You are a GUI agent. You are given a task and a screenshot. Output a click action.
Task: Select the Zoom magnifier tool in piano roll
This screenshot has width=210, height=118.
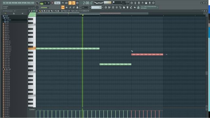click(56, 11)
